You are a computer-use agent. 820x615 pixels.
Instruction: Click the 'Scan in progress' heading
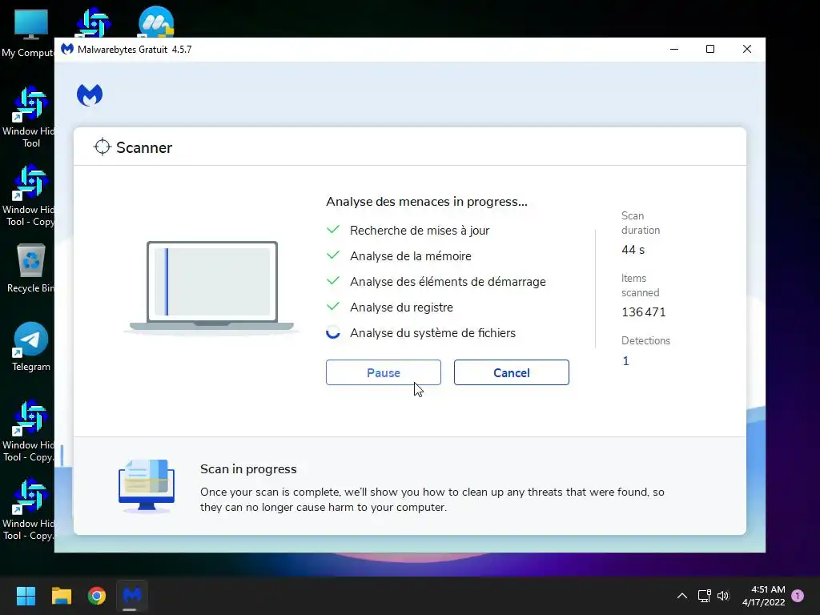(x=248, y=469)
